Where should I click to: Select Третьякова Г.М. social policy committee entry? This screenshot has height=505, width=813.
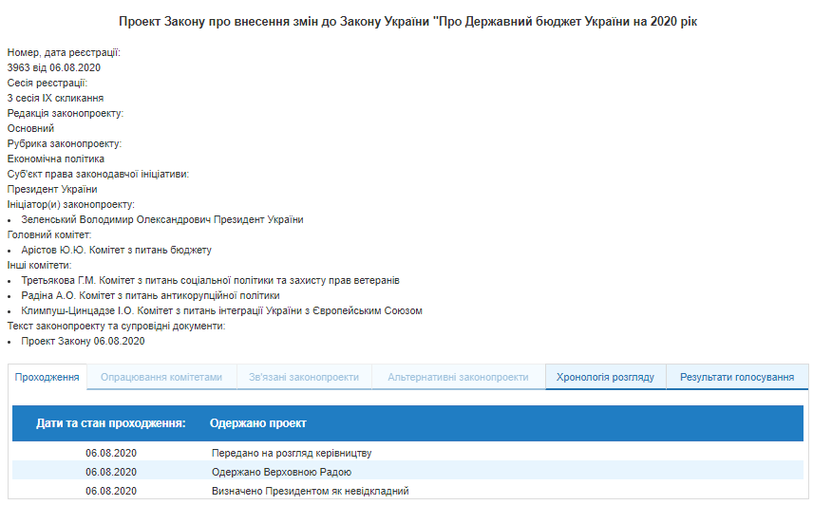coord(210,280)
